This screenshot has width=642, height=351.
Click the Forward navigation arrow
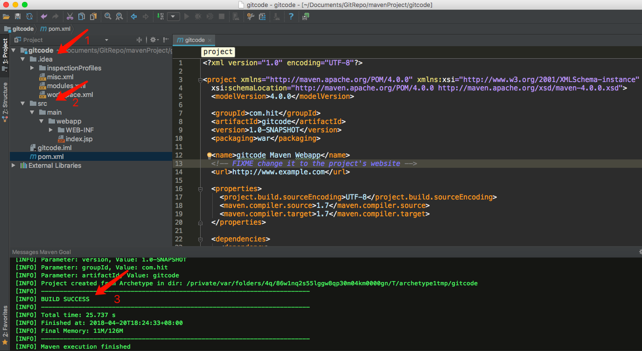click(x=146, y=16)
